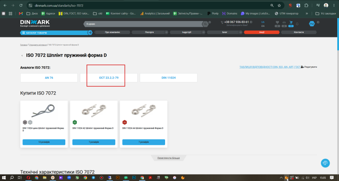Image resolution: width=339 pixels, height=181 pixels.
Task: Open the notifications bell icon
Action: pos(297,24)
